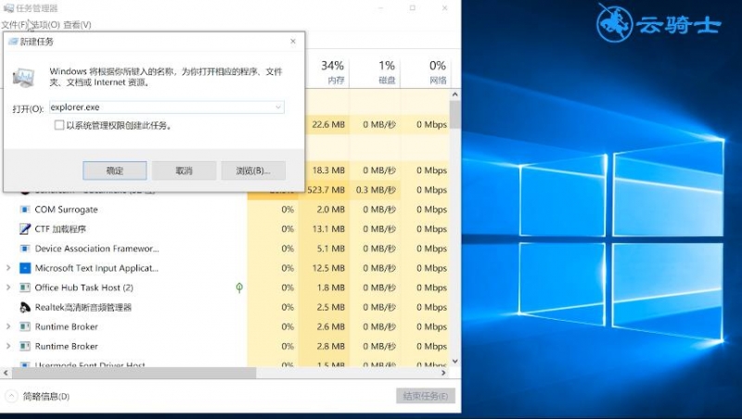742x419 pixels.
Task: Click the 0.3 MB/秒 disk cell
Action: click(376, 190)
